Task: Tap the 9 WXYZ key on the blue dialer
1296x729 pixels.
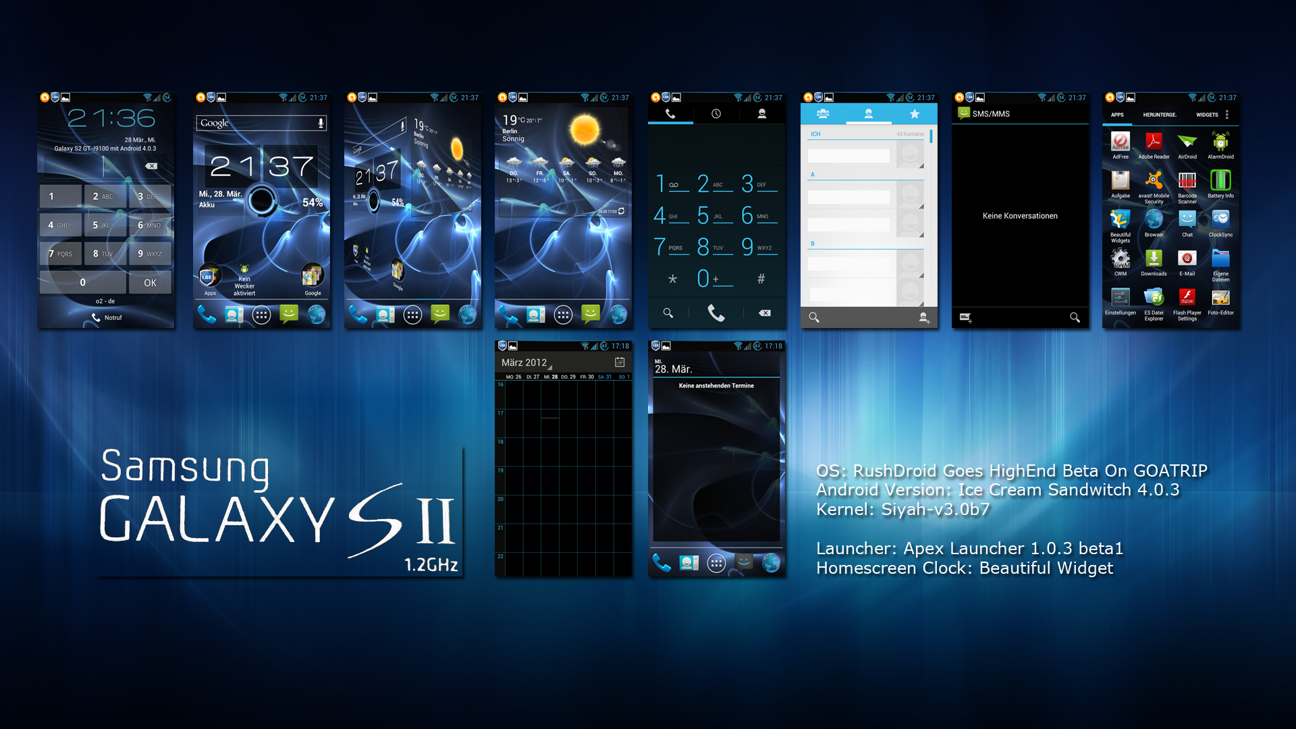Action: tap(761, 247)
